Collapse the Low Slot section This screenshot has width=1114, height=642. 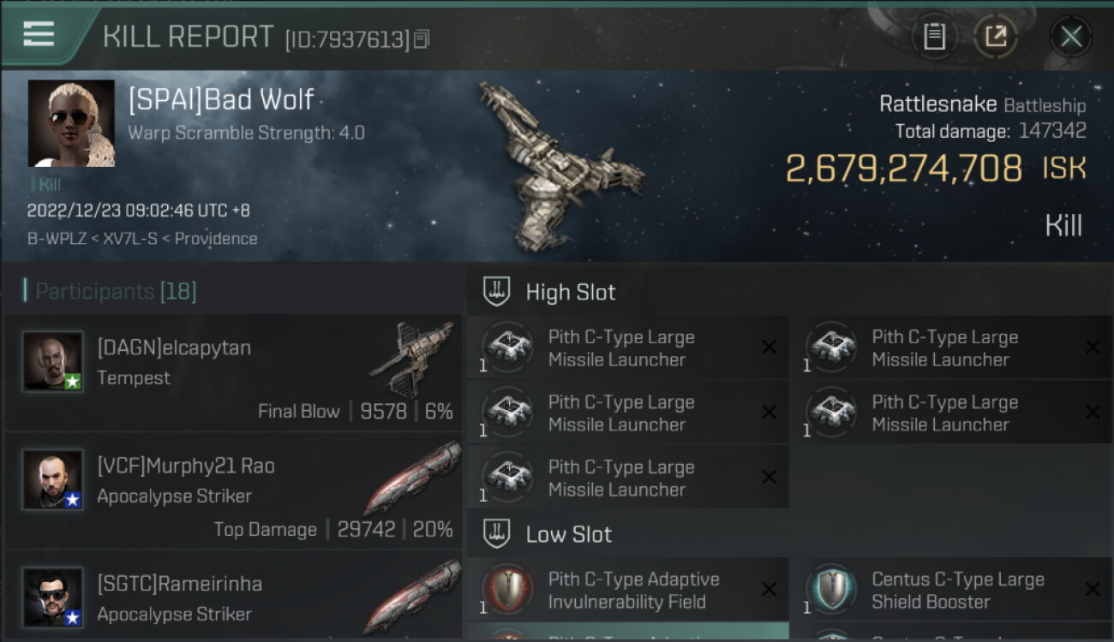(x=547, y=534)
